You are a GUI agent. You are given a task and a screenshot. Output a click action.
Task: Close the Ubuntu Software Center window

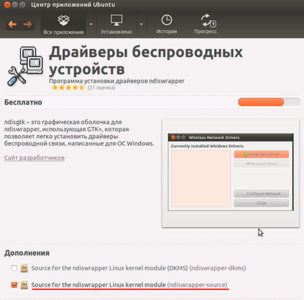tap(7, 5)
